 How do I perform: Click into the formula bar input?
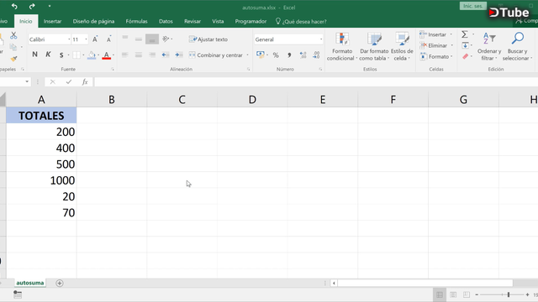(316, 82)
